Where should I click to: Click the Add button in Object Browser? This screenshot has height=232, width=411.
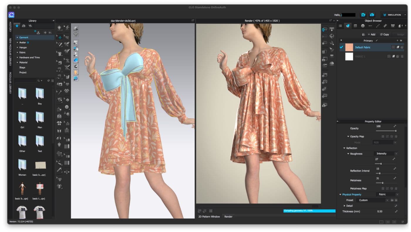(x=371, y=34)
